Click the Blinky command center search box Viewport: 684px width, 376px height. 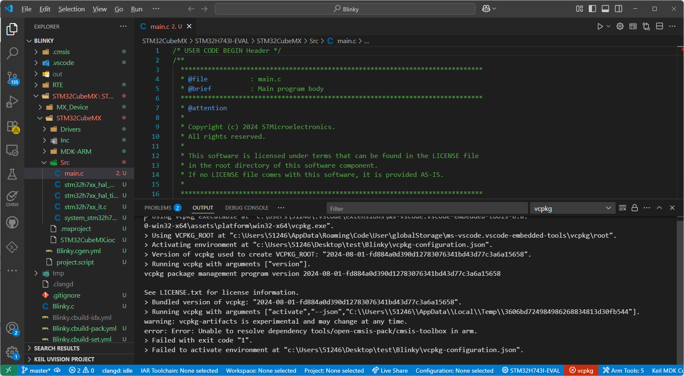pos(345,9)
